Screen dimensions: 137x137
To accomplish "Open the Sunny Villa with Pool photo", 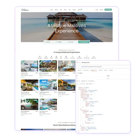I will [x=30, y=85].
